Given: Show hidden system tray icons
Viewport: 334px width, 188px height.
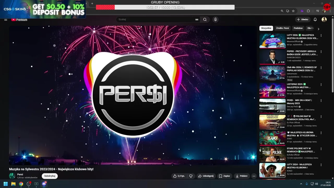Looking at the screenshot, I should [301, 184].
